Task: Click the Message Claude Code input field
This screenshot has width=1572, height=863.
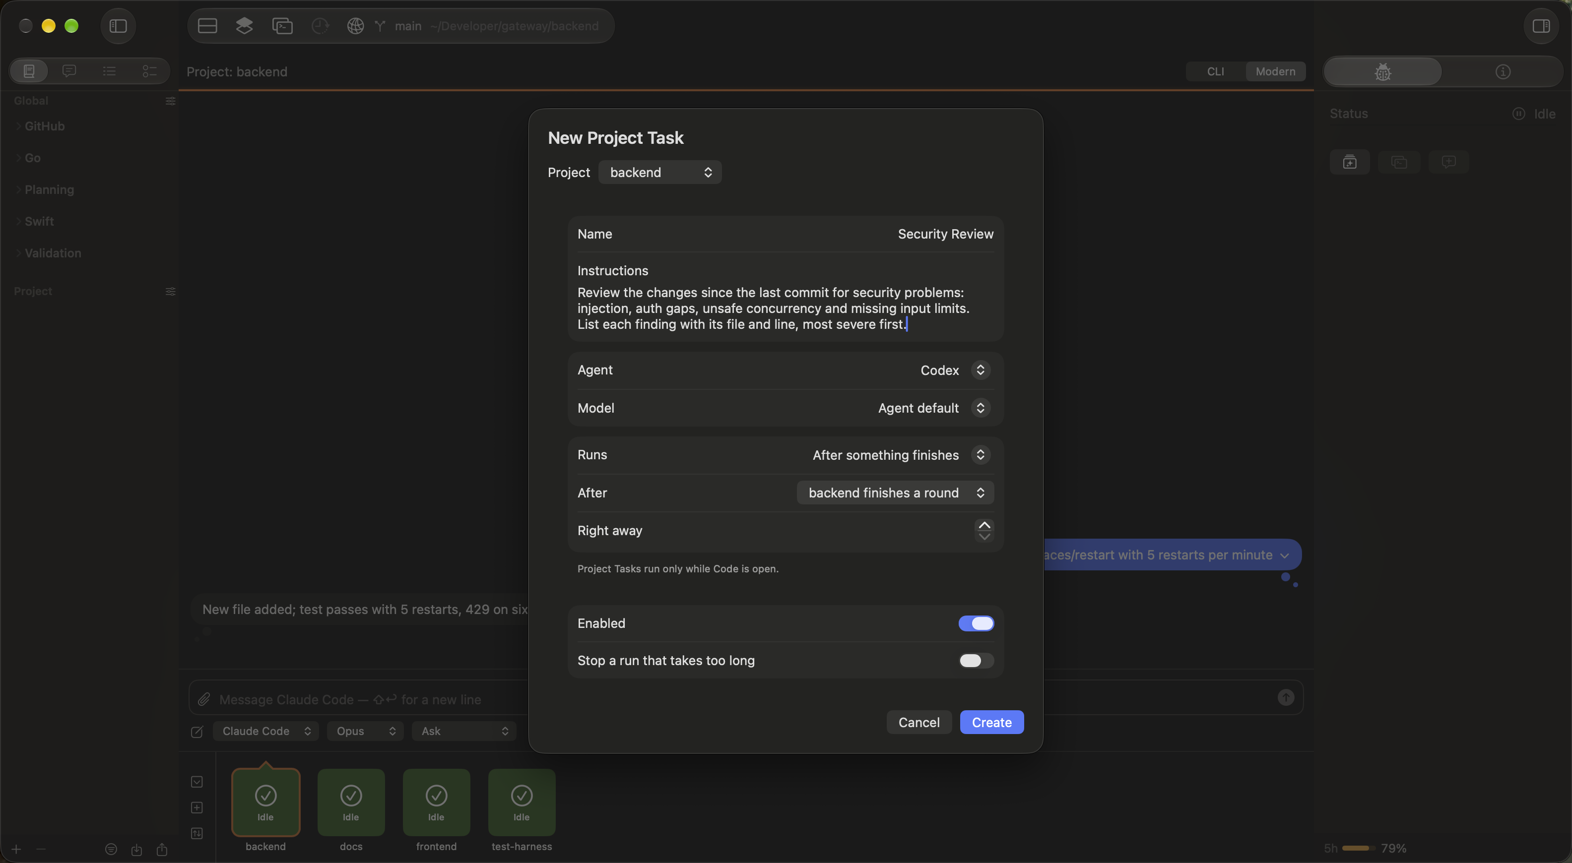Action: point(746,698)
